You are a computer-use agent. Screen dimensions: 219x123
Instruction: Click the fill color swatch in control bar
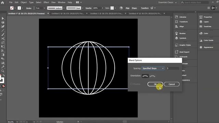pos(12,8)
